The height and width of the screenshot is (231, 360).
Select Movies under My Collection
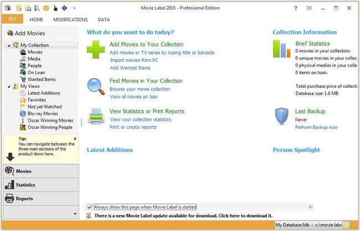31,52
